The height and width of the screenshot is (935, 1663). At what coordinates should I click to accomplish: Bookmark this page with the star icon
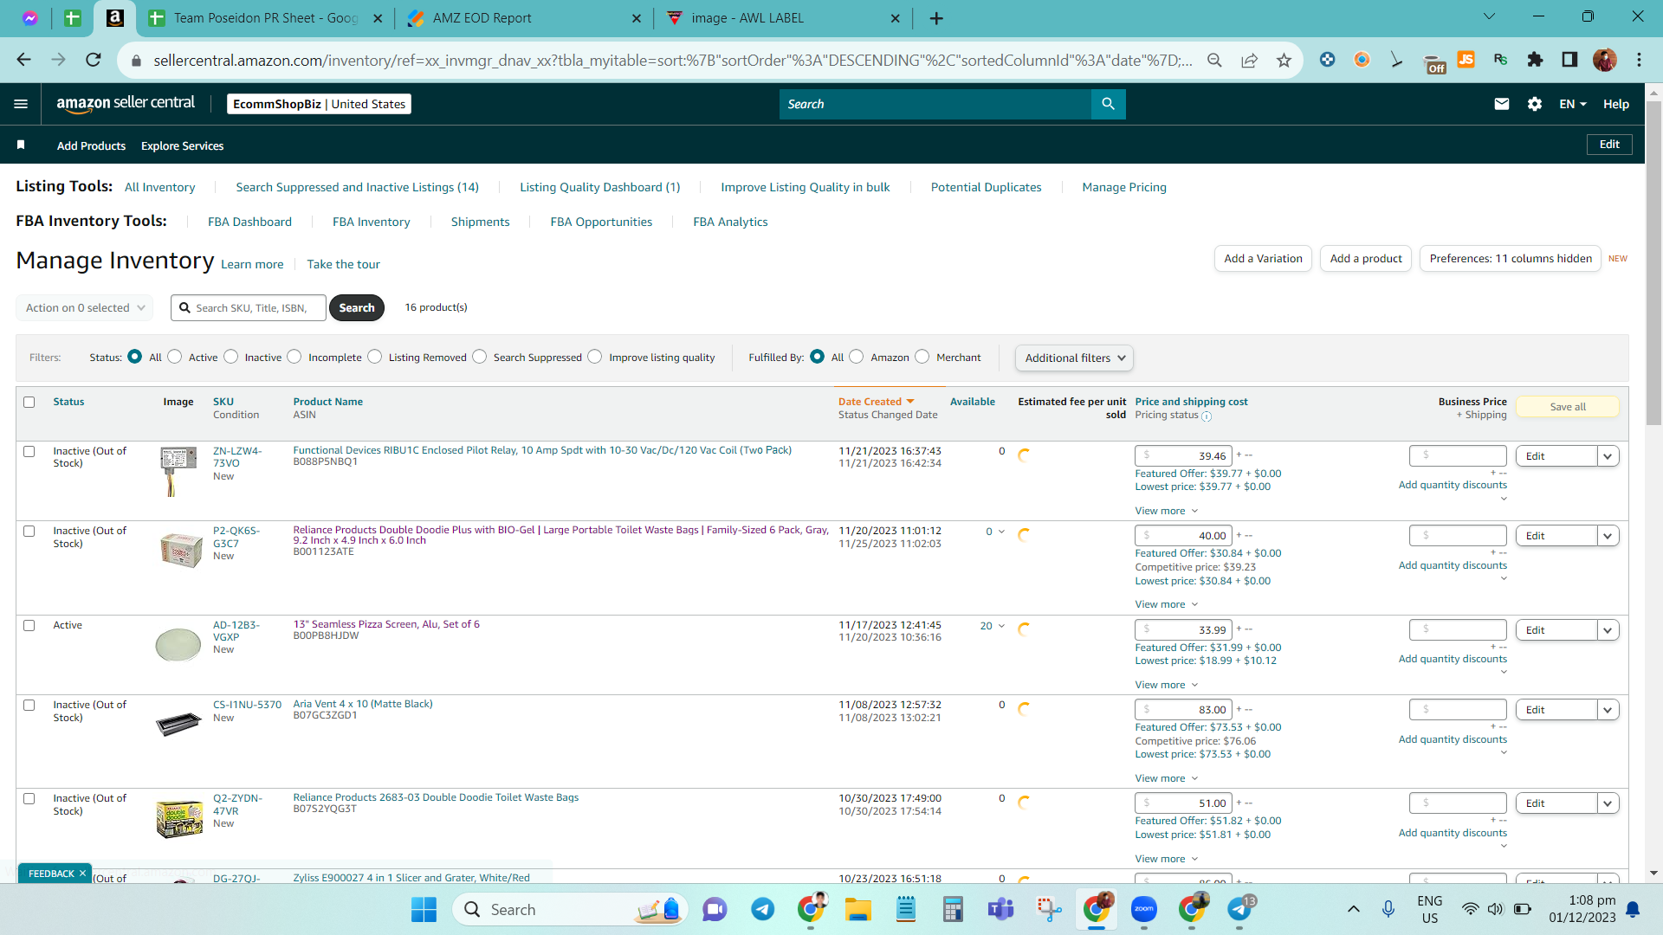point(1284,60)
